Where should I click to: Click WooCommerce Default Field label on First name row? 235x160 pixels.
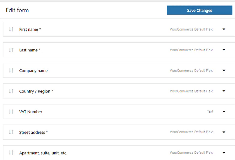pos(191,29)
